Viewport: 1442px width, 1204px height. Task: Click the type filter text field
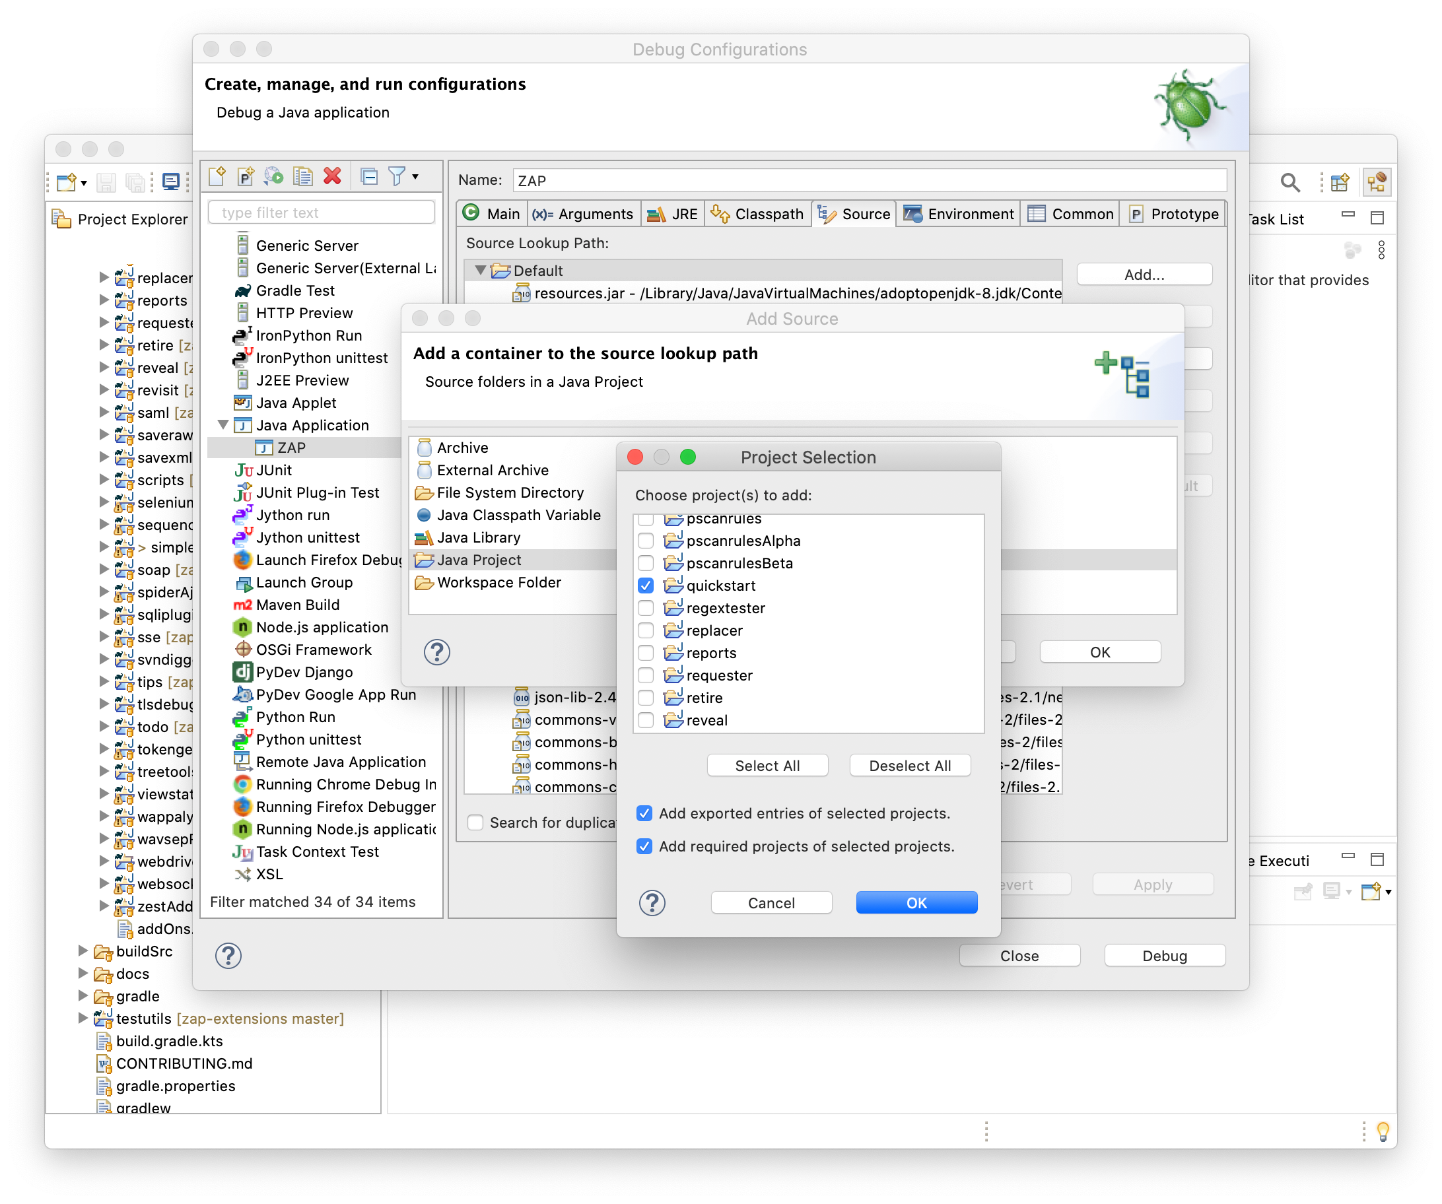coord(321,212)
